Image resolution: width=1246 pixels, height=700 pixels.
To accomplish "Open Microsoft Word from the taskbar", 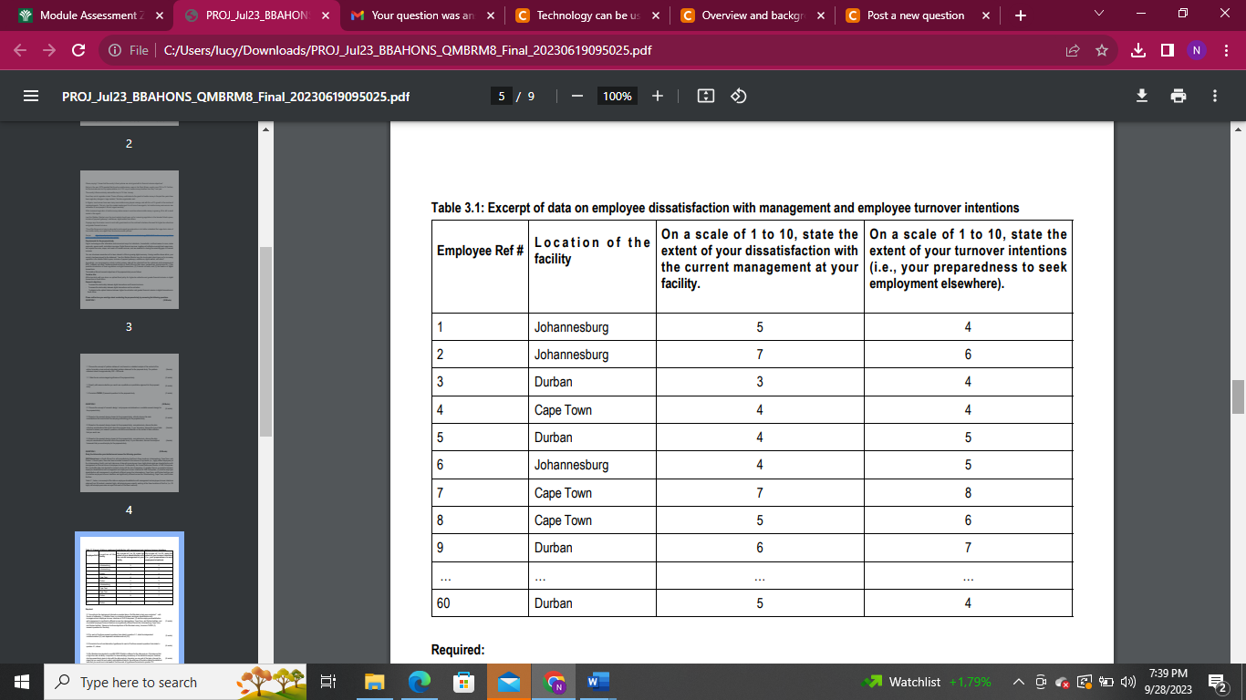I will [598, 682].
